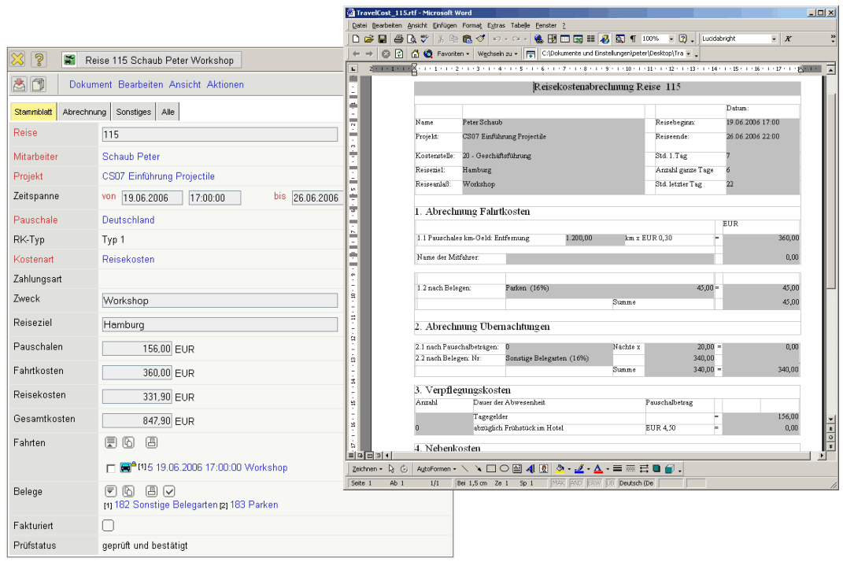This screenshot has height=562, width=843.
Task: Open the Einfügen menu in Word
Action: point(445,25)
